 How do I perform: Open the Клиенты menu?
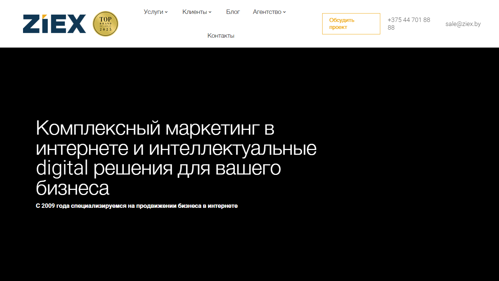[x=195, y=12]
